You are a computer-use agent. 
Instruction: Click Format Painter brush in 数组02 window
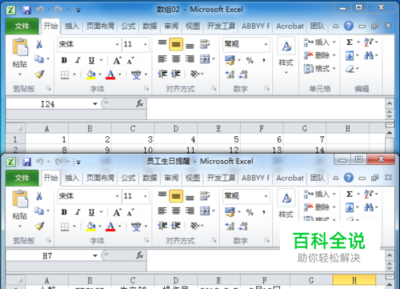click(39, 74)
